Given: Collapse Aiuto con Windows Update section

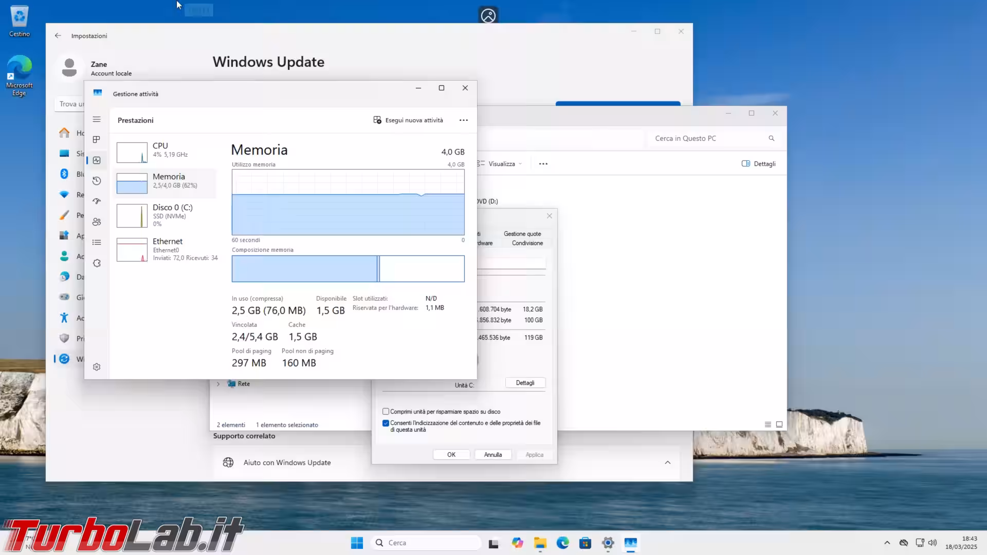Looking at the screenshot, I should pyautogui.click(x=667, y=462).
